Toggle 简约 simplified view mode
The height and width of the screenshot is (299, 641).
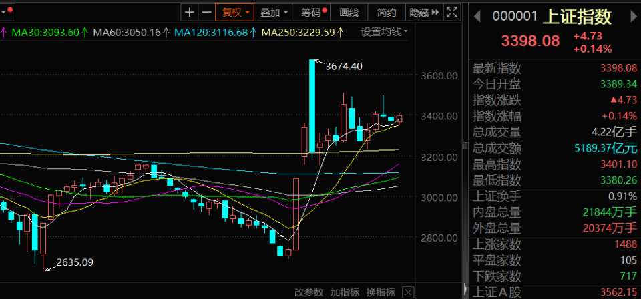point(387,12)
